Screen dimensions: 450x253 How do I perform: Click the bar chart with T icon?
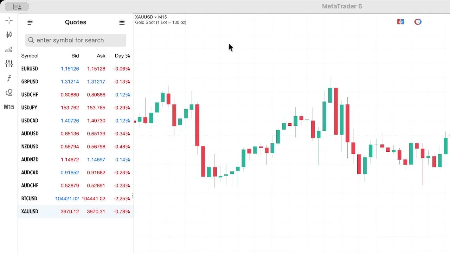coord(9,49)
